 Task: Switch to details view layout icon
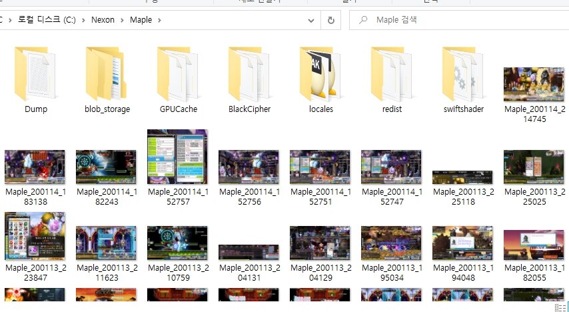point(560,308)
